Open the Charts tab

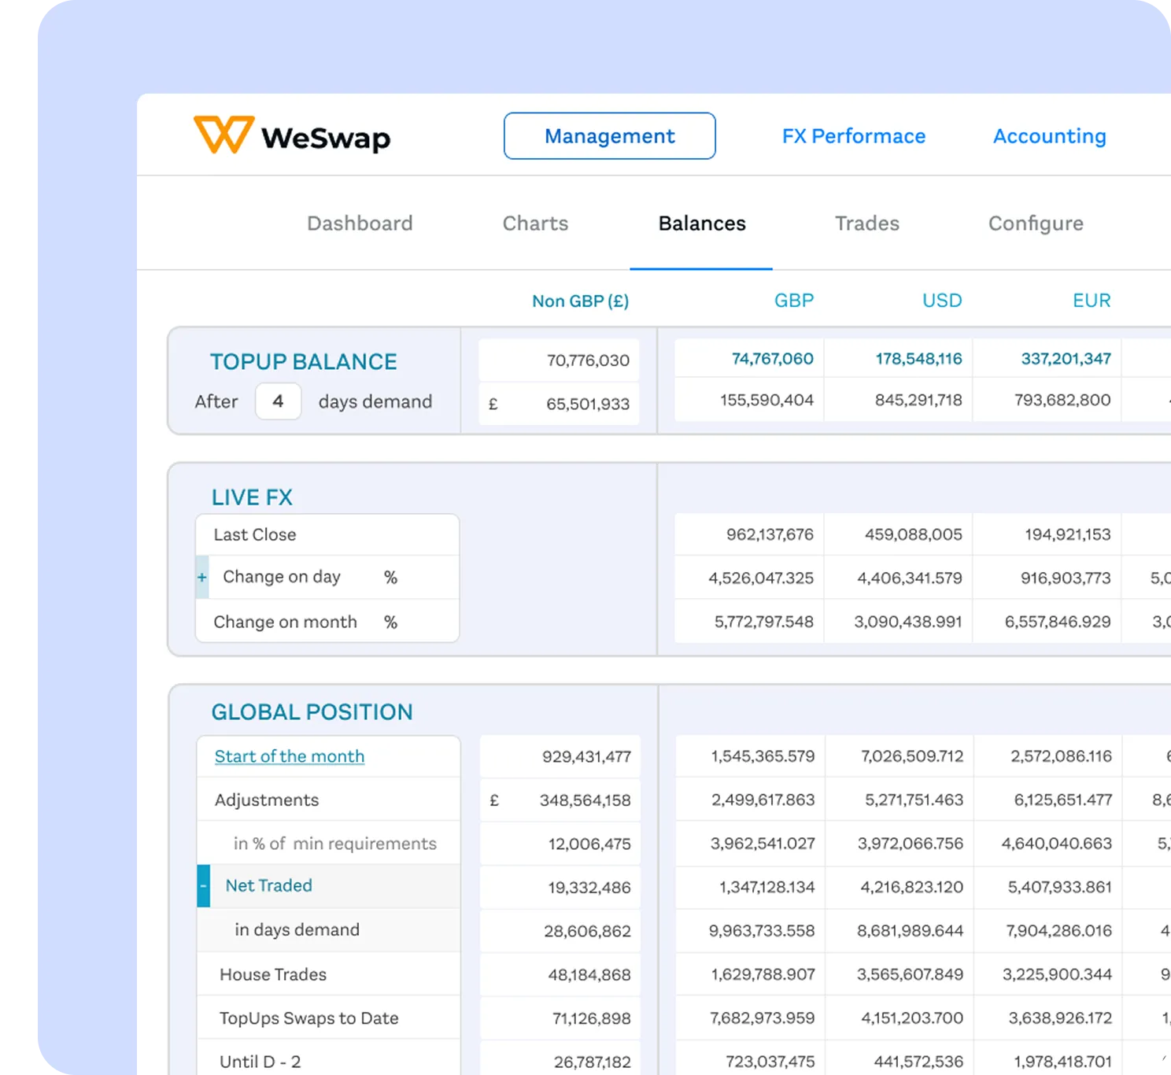click(535, 223)
